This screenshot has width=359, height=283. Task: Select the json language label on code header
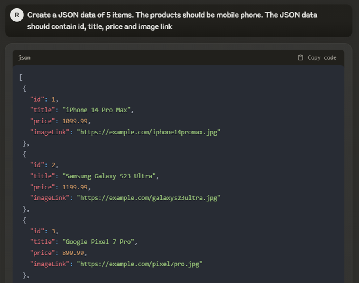point(24,58)
